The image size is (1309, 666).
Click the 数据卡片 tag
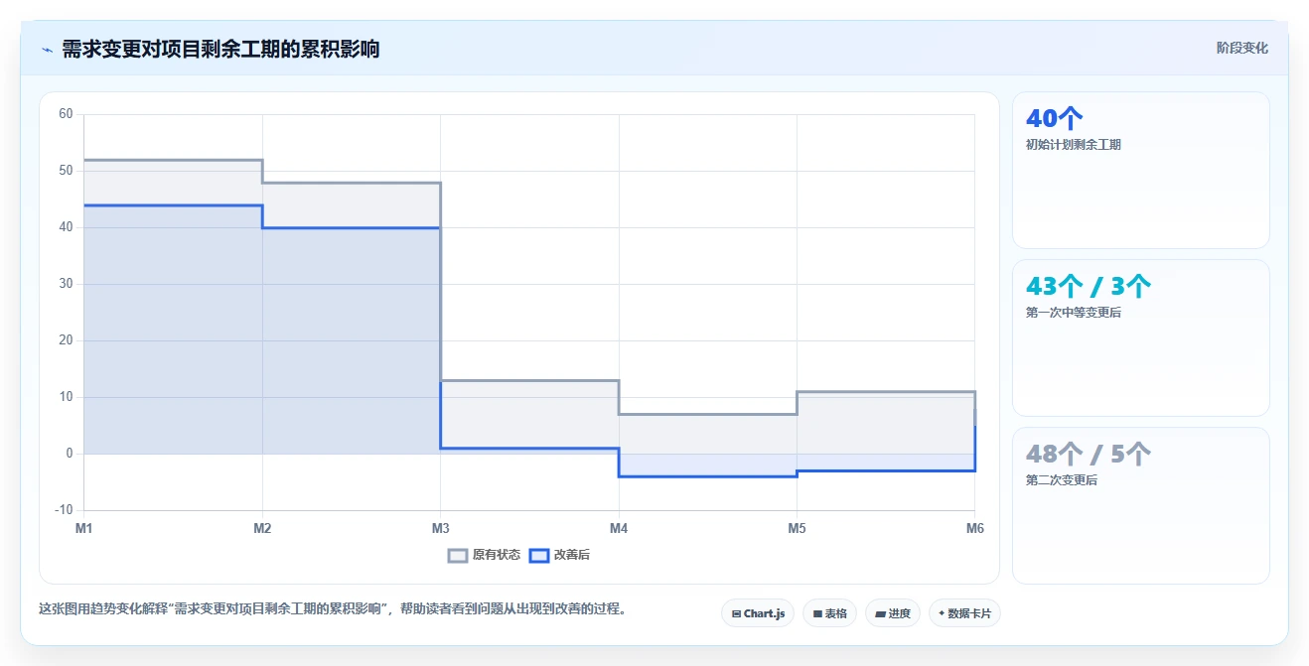click(964, 613)
